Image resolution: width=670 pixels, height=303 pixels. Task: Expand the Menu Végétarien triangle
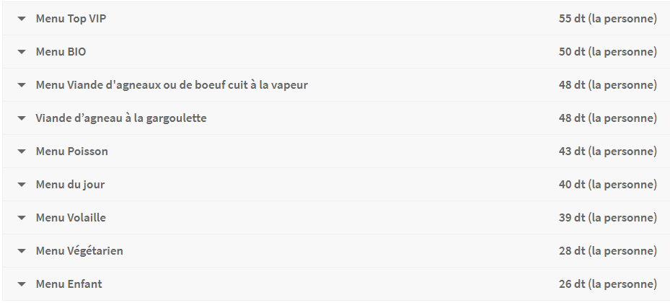[22, 251]
